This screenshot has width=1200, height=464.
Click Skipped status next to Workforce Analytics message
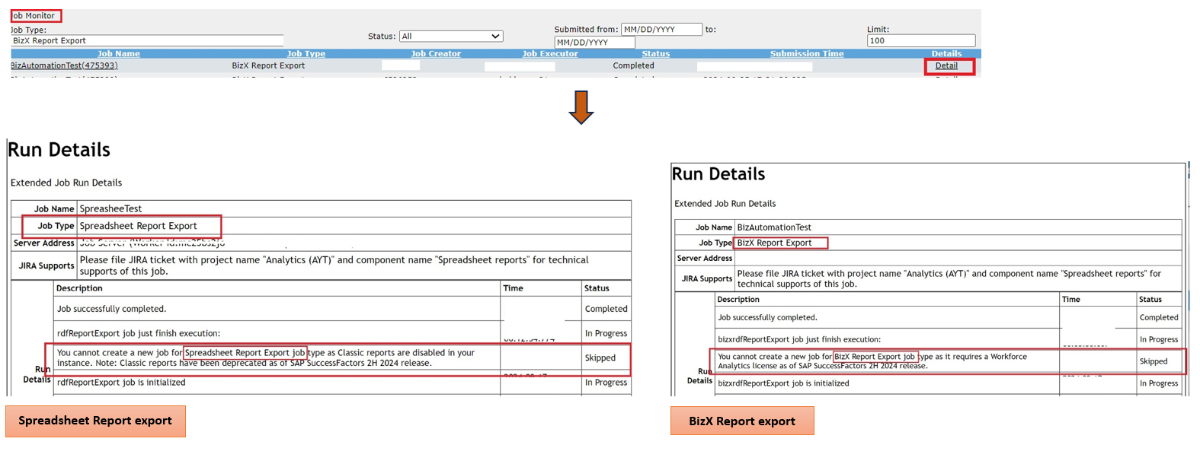click(1154, 361)
